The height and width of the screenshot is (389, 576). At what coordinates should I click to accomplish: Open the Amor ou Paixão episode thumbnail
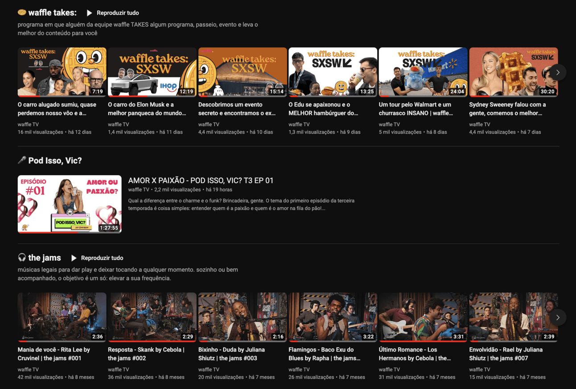70,204
